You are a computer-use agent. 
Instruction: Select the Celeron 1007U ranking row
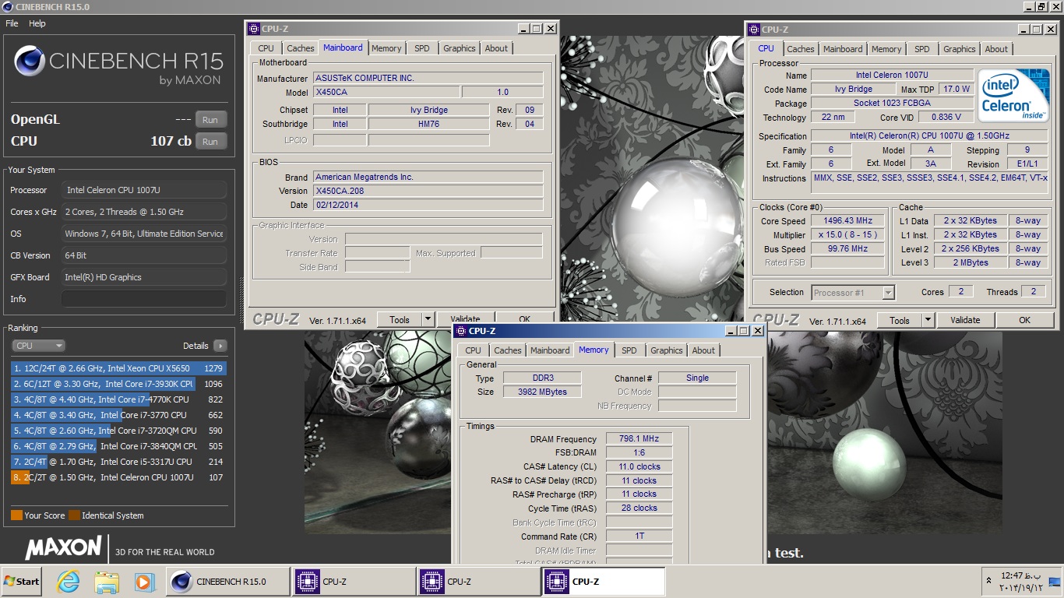coord(118,477)
